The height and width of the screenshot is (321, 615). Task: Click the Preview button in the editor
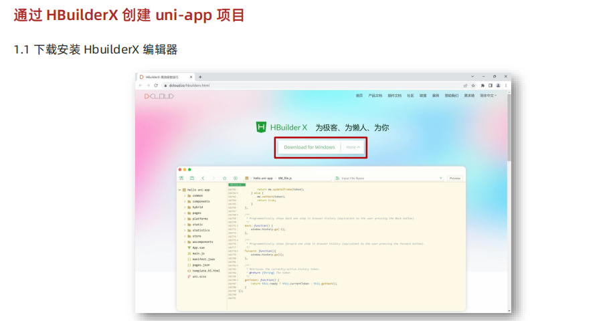pyautogui.click(x=455, y=179)
